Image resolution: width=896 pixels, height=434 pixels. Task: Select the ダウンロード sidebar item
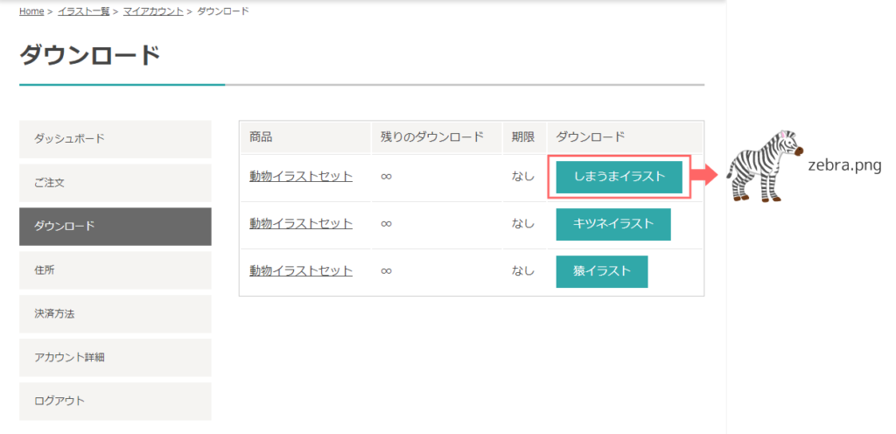pyautogui.click(x=115, y=226)
